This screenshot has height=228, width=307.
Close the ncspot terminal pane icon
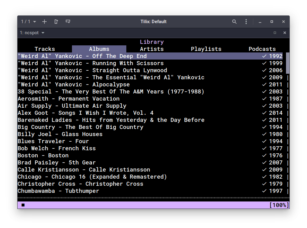(x=285, y=33)
